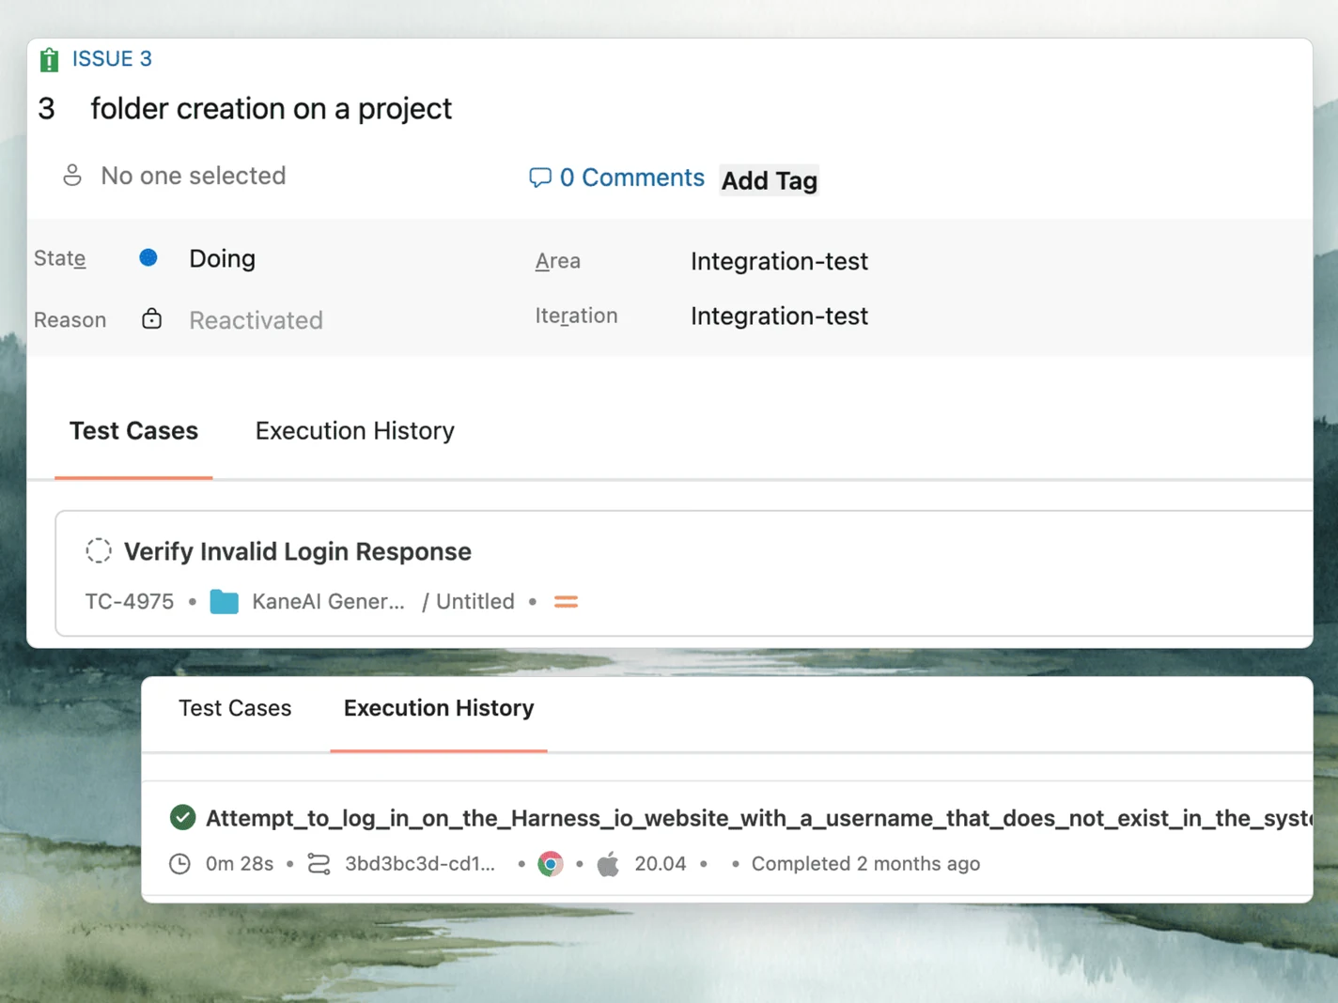Screen dimensions: 1338x1003
Task: Click the Add Tag button
Action: coord(770,180)
